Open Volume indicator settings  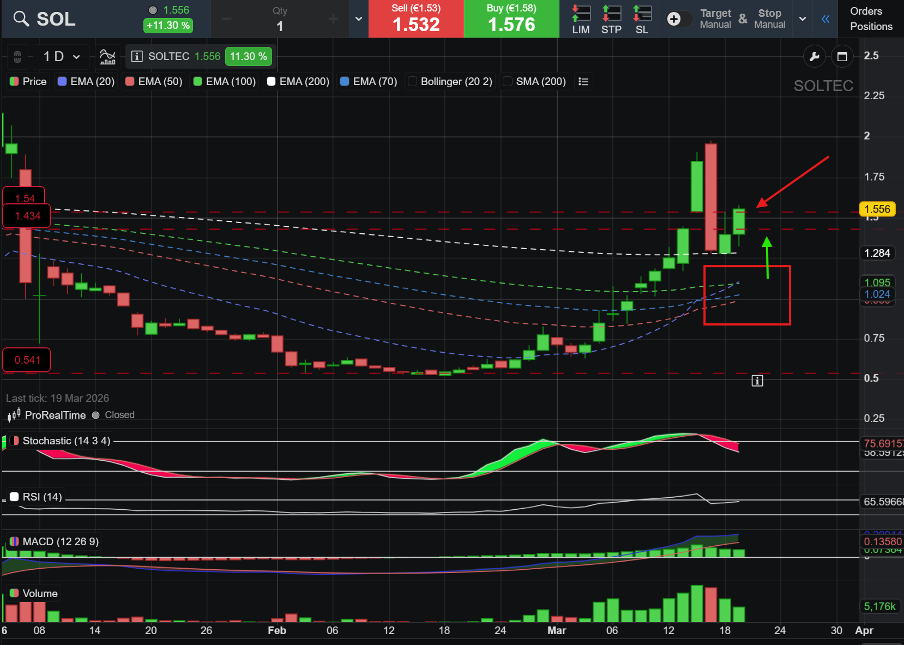(x=40, y=593)
